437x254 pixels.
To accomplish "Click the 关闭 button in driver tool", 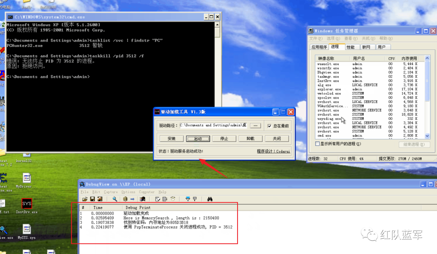I will pyautogui.click(x=276, y=139).
